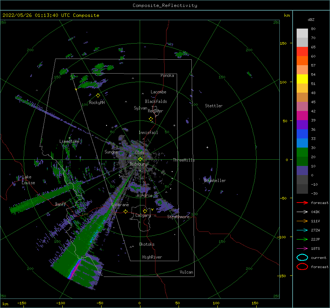This screenshot has height=308, width=330.
Task: Click the Banff town label
Action: 60,204
